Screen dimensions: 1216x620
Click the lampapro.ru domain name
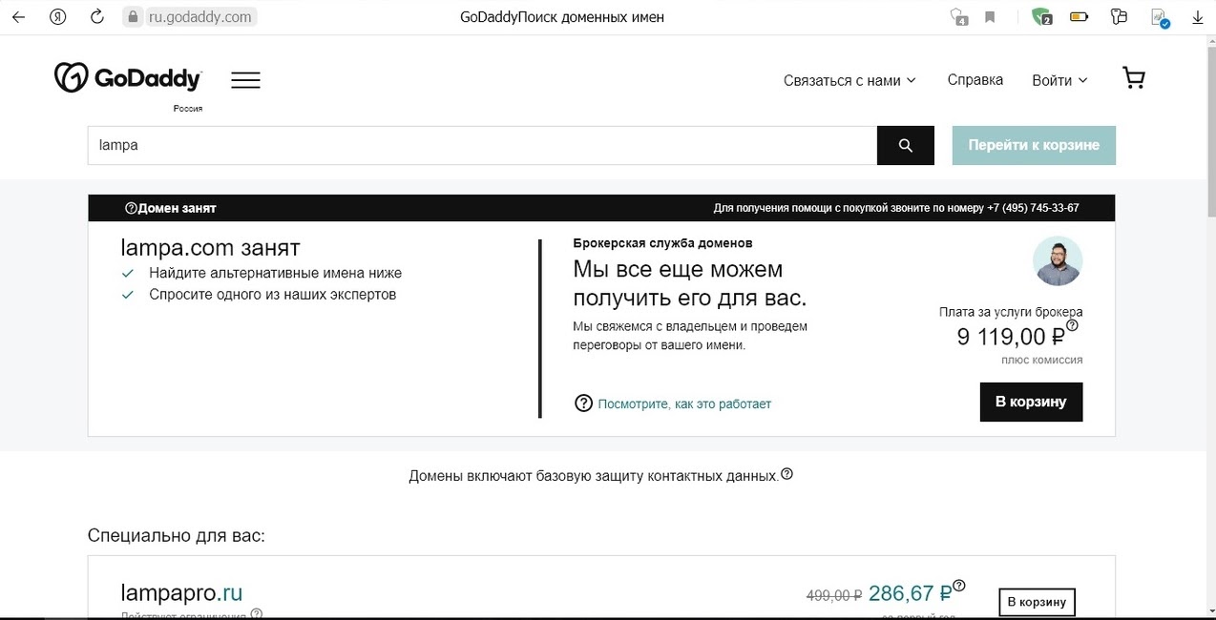(x=181, y=593)
